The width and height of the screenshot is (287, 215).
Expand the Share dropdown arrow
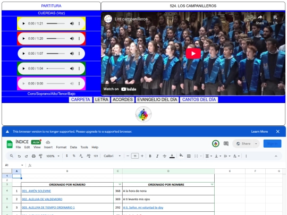click(x=256, y=143)
